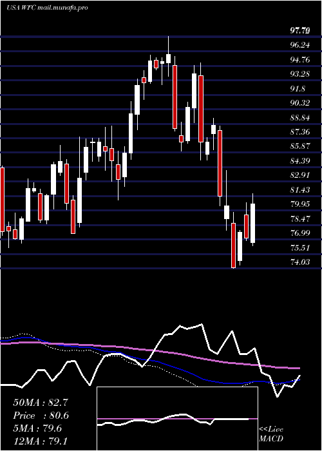Select the 93.28 price label
Viewport: 322px width, 451px height.
[300, 74]
